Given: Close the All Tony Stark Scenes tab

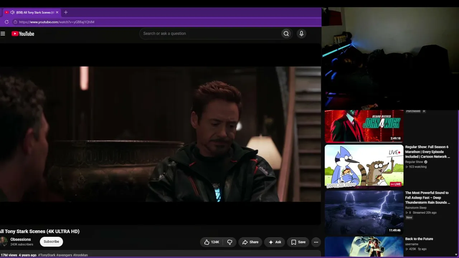Looking at the screenshot, I should coord(57,12).
